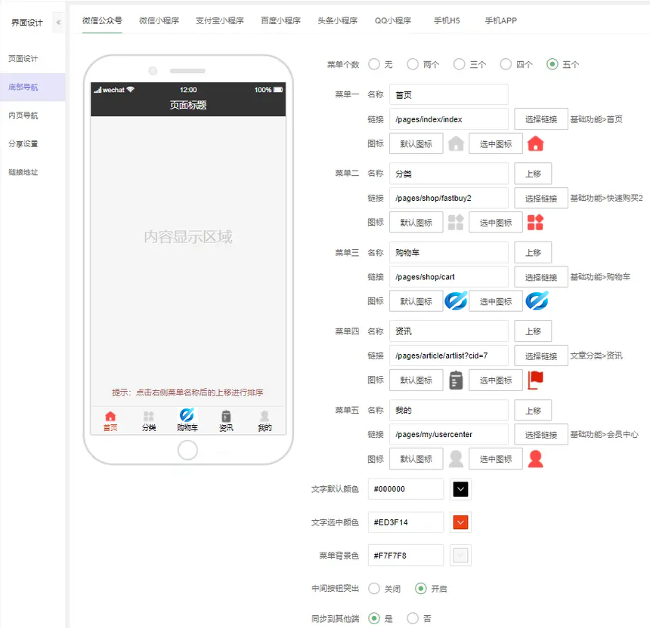Click 选择链接 for 菜单二 fastbuy2 link
Viewport: 650px width, 628px height.
click(x=541, y=199)
